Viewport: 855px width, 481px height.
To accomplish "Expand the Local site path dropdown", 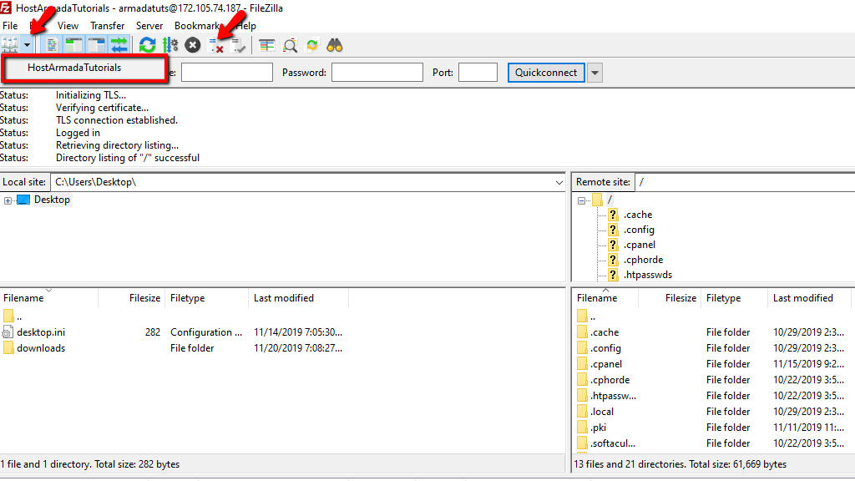I will (559, 182).
